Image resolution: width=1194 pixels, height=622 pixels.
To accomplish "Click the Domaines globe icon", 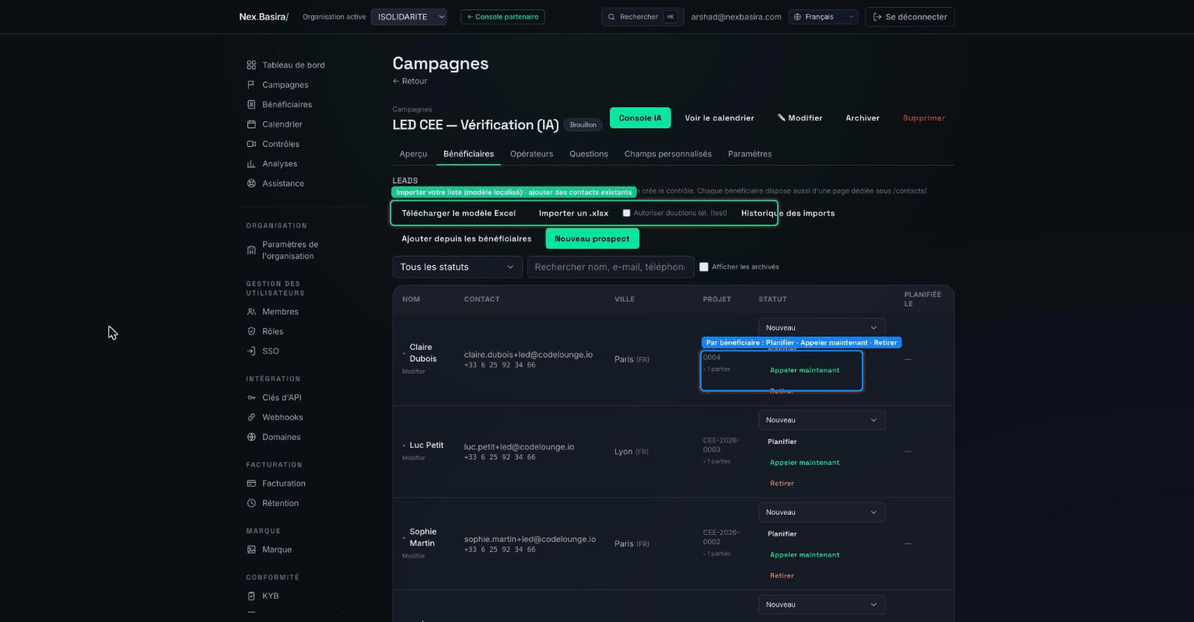I will (x=251, y=437).
